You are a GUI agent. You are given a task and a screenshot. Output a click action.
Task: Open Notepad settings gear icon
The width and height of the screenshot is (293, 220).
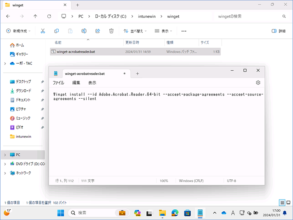coord(258,83)
